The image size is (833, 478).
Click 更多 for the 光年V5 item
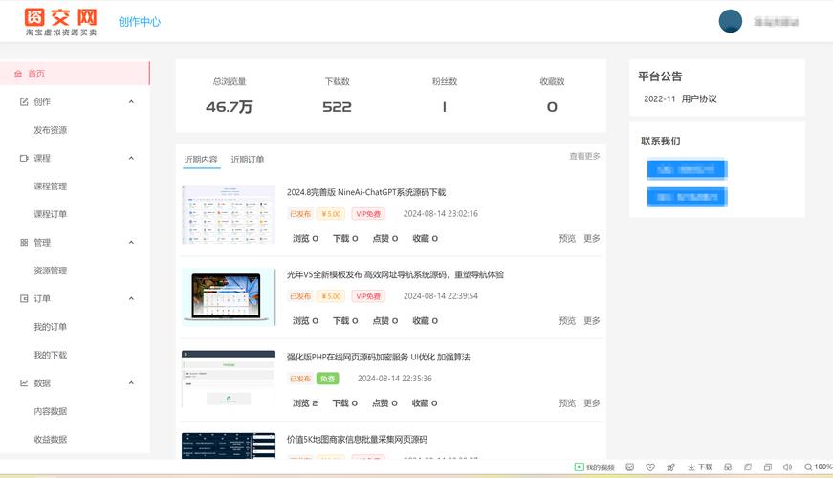pyautogui.click(x=592, y=321)
